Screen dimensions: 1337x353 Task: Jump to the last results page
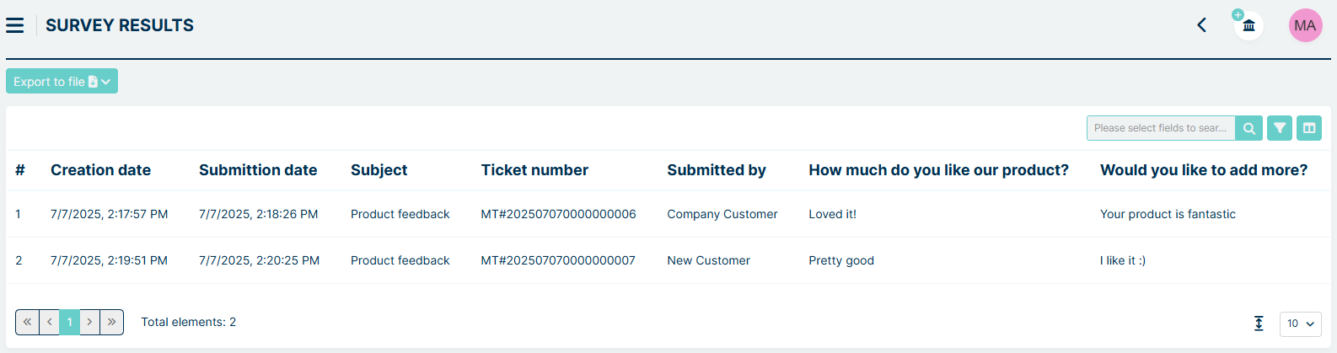click(x=111, y=322)
